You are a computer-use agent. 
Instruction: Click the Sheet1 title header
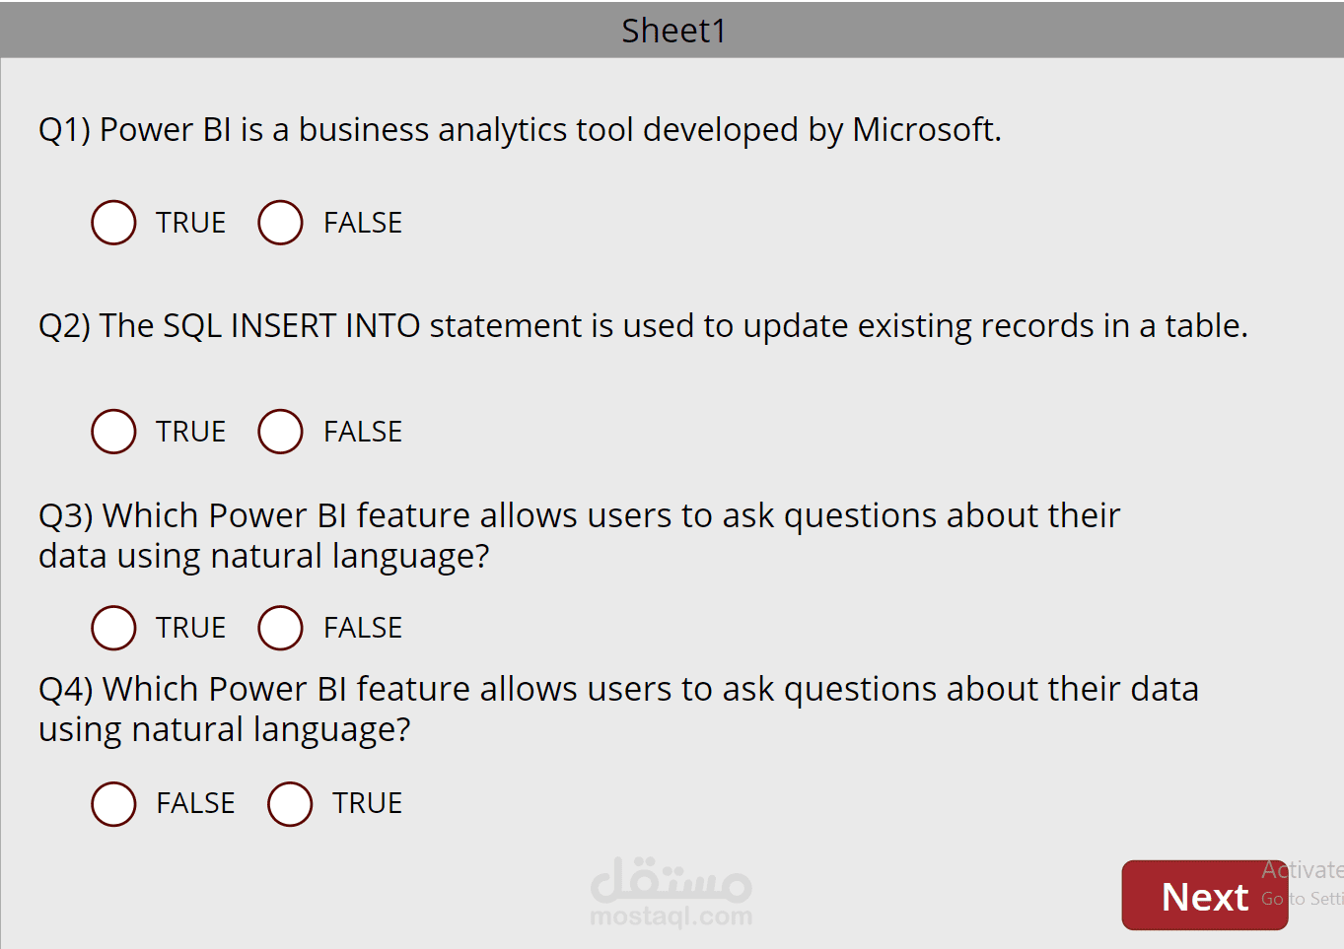point(672,30)
